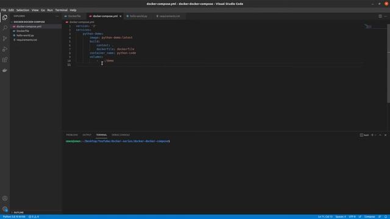The image size is (390, 219).
Task: Click the docker-compose.yml breadcrumb
Action: [x=82, y=22]
